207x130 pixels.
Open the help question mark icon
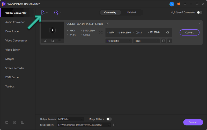[x=14, y=122]
